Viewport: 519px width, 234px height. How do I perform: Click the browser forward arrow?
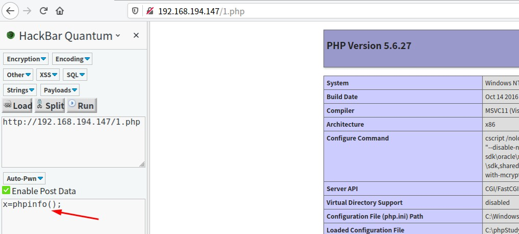tap(28, 10)
